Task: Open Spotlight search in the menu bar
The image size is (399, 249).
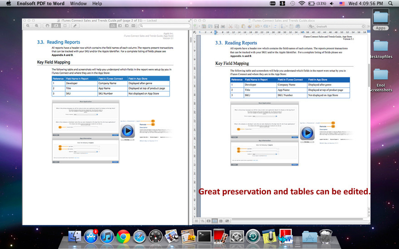Action: [390, 3]
